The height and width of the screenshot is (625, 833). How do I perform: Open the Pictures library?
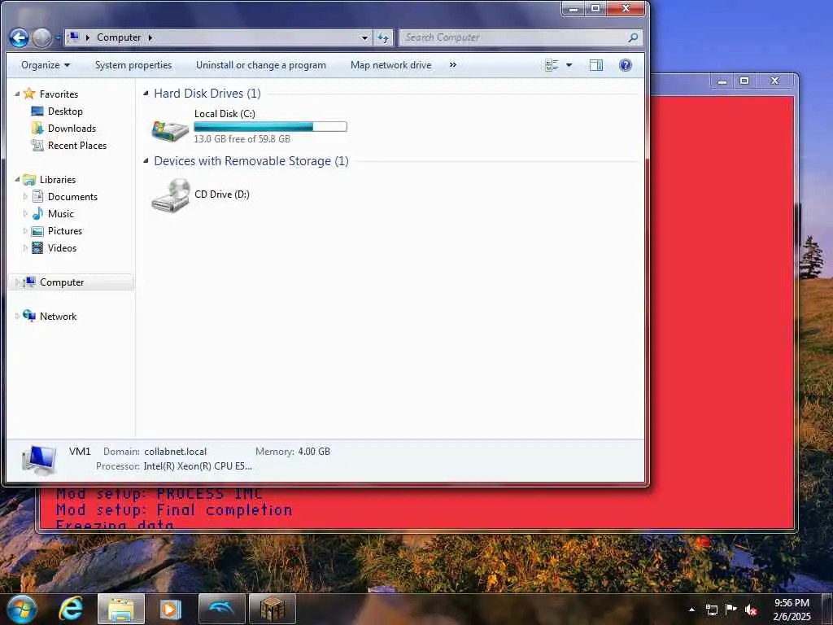pos(65,230)
